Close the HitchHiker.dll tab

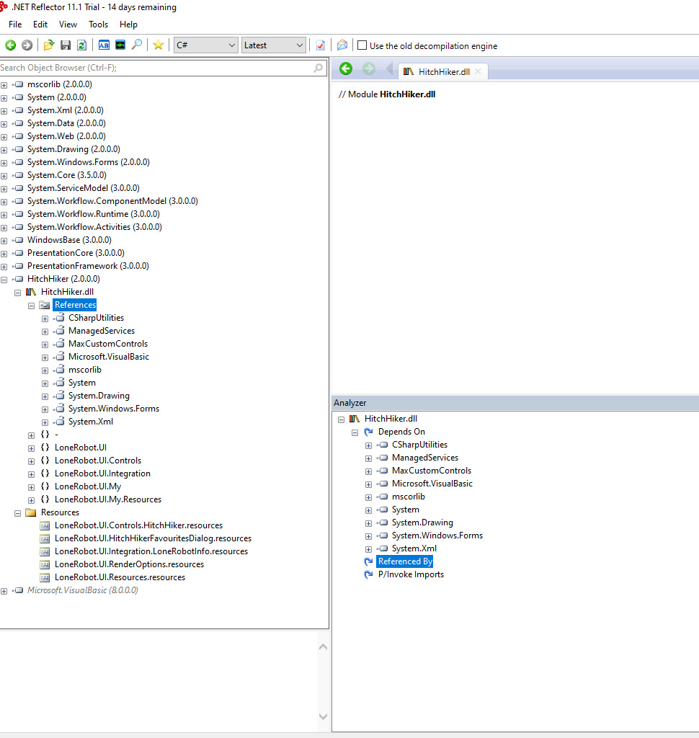coord(478,71)
